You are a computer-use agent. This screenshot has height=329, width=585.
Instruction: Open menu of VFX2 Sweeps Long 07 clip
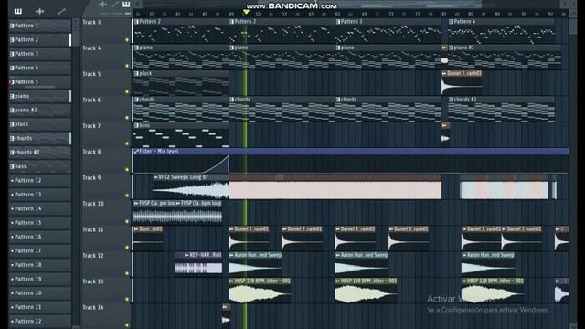pyautogui.click(x=155, y=177)
